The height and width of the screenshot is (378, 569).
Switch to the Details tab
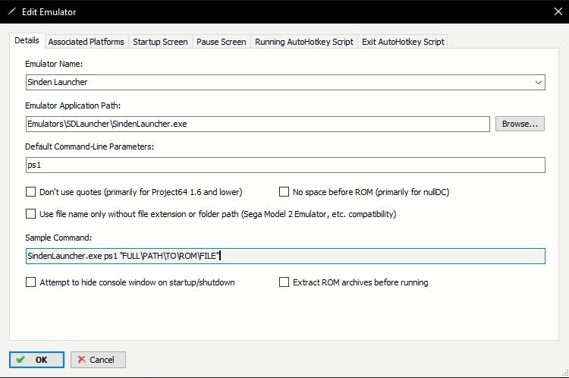click(27, 41)
